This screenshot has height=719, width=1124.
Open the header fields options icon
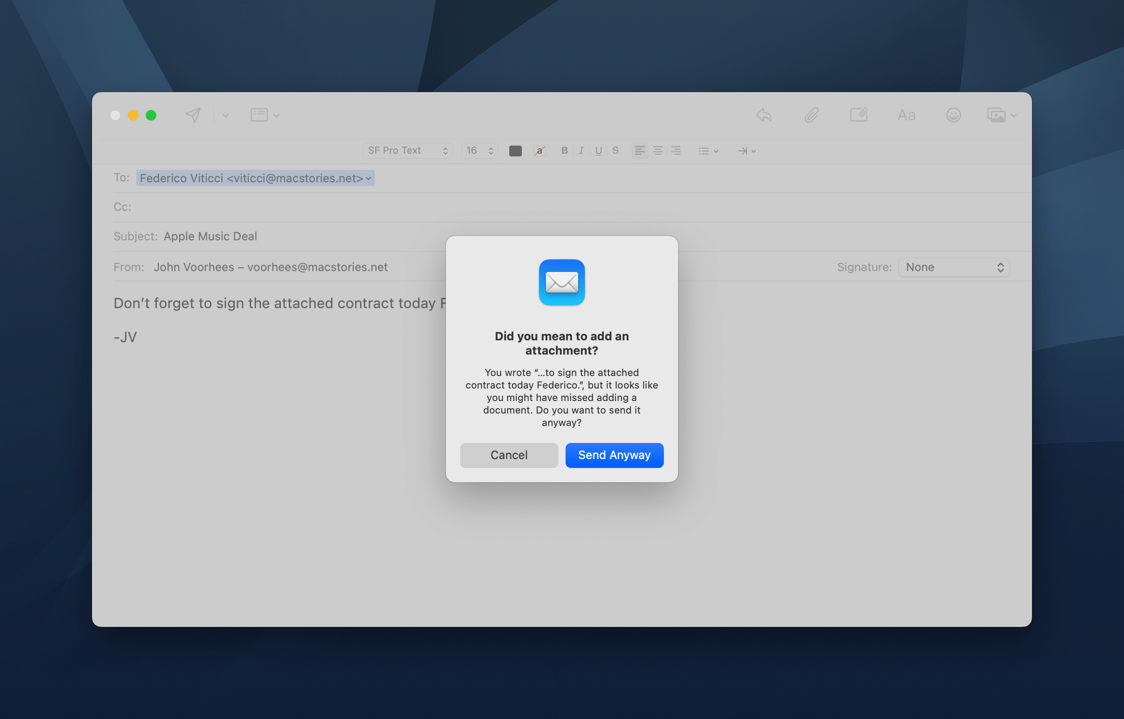259,115
